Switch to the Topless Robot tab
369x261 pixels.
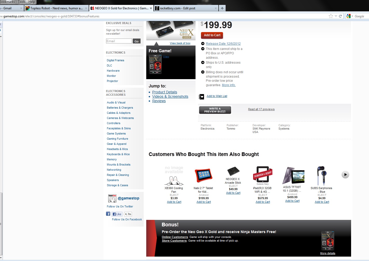pyautogui.click(x=56, y=8)
